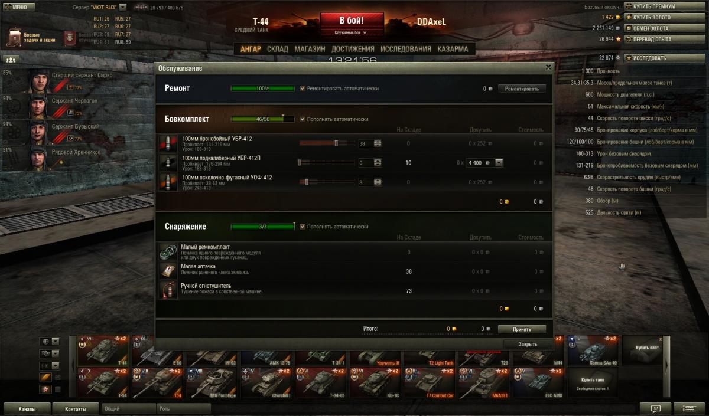Toggle Ремонтировать автоматически checkbox
The height and width of the screenshot is (416, 709).
[303, 89]
